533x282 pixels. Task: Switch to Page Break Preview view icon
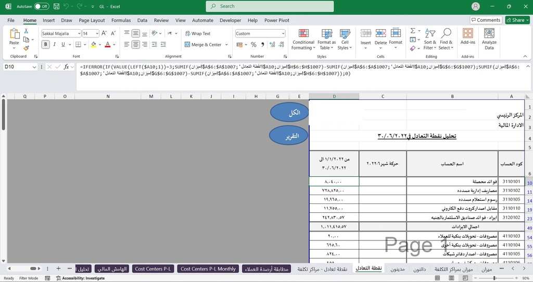pyautogui.click(x=465, y=278)
